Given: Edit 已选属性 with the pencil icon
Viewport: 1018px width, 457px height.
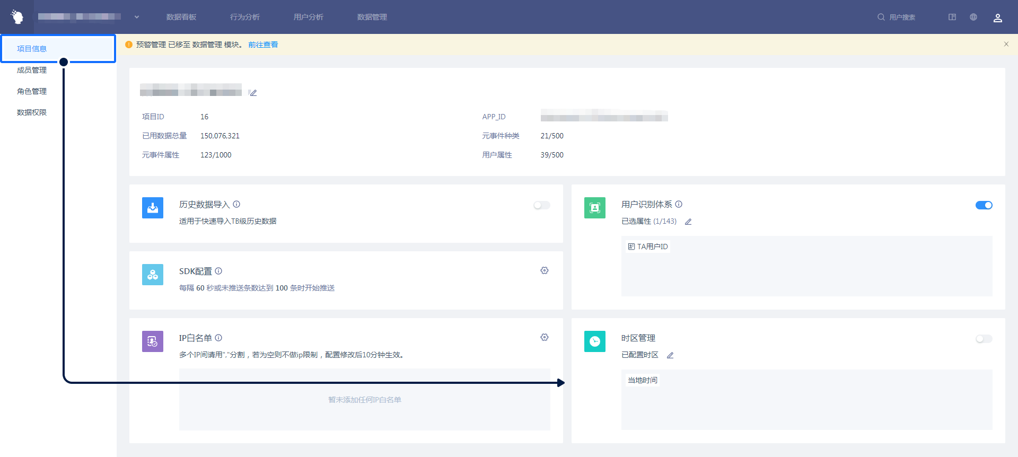Looking at the screenshot, I should 688,222.
